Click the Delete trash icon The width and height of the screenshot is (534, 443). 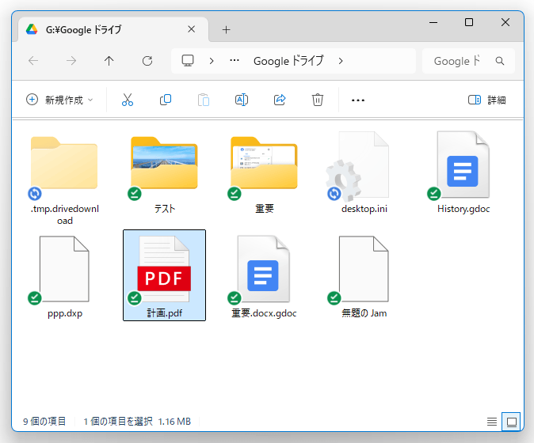click(x=318, y=100)
